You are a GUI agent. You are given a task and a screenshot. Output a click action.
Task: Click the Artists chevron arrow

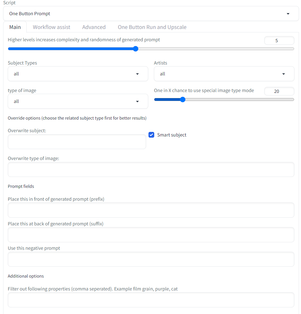(x=283, y=74)
